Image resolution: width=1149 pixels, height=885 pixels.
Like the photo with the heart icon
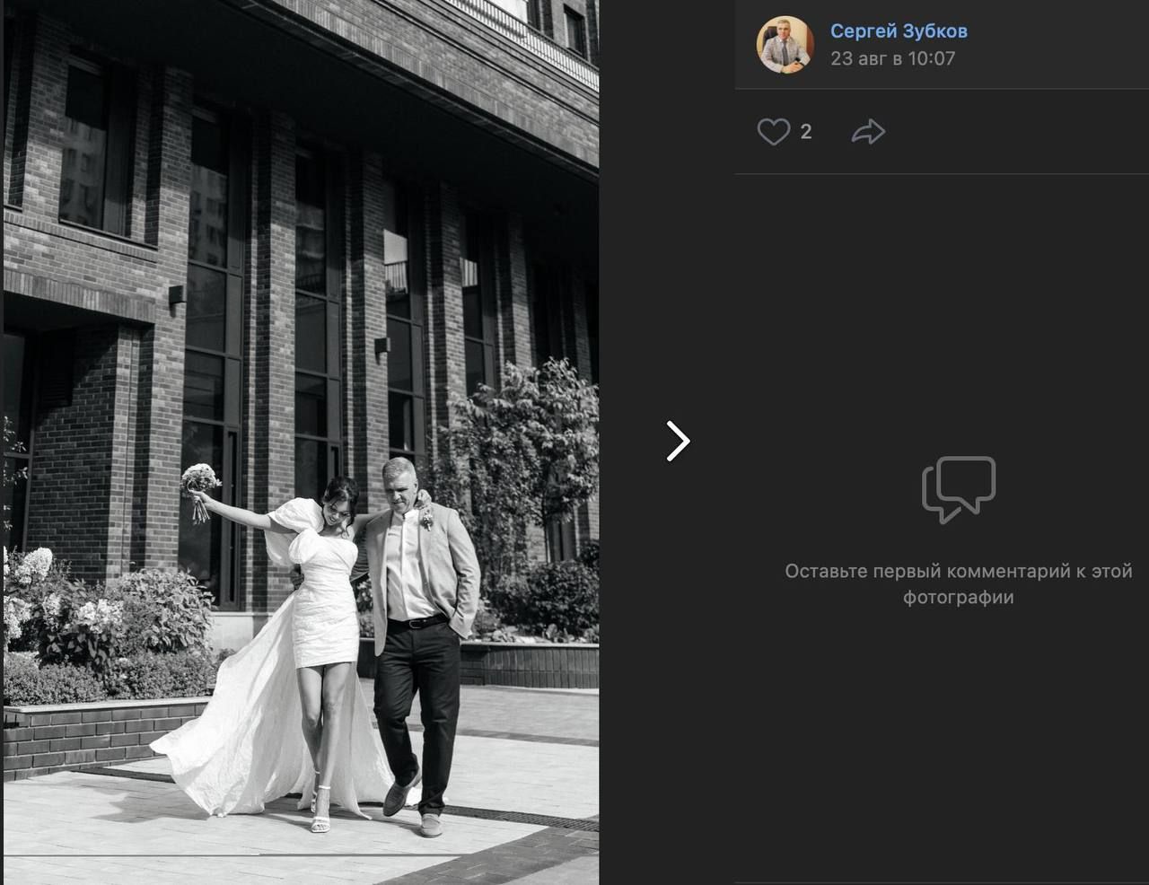click(x=773, y=132)
